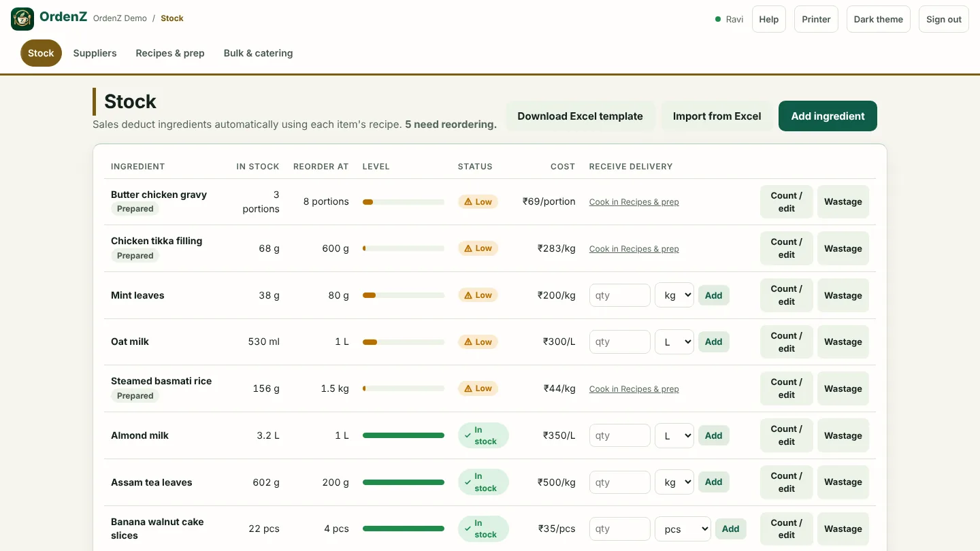980x551 pixels.
Task: Click the Low status warning icon for Mint leaves
Action: coord(468,295)
